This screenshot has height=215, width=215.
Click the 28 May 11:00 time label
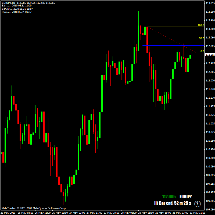[x=146, y=213]
